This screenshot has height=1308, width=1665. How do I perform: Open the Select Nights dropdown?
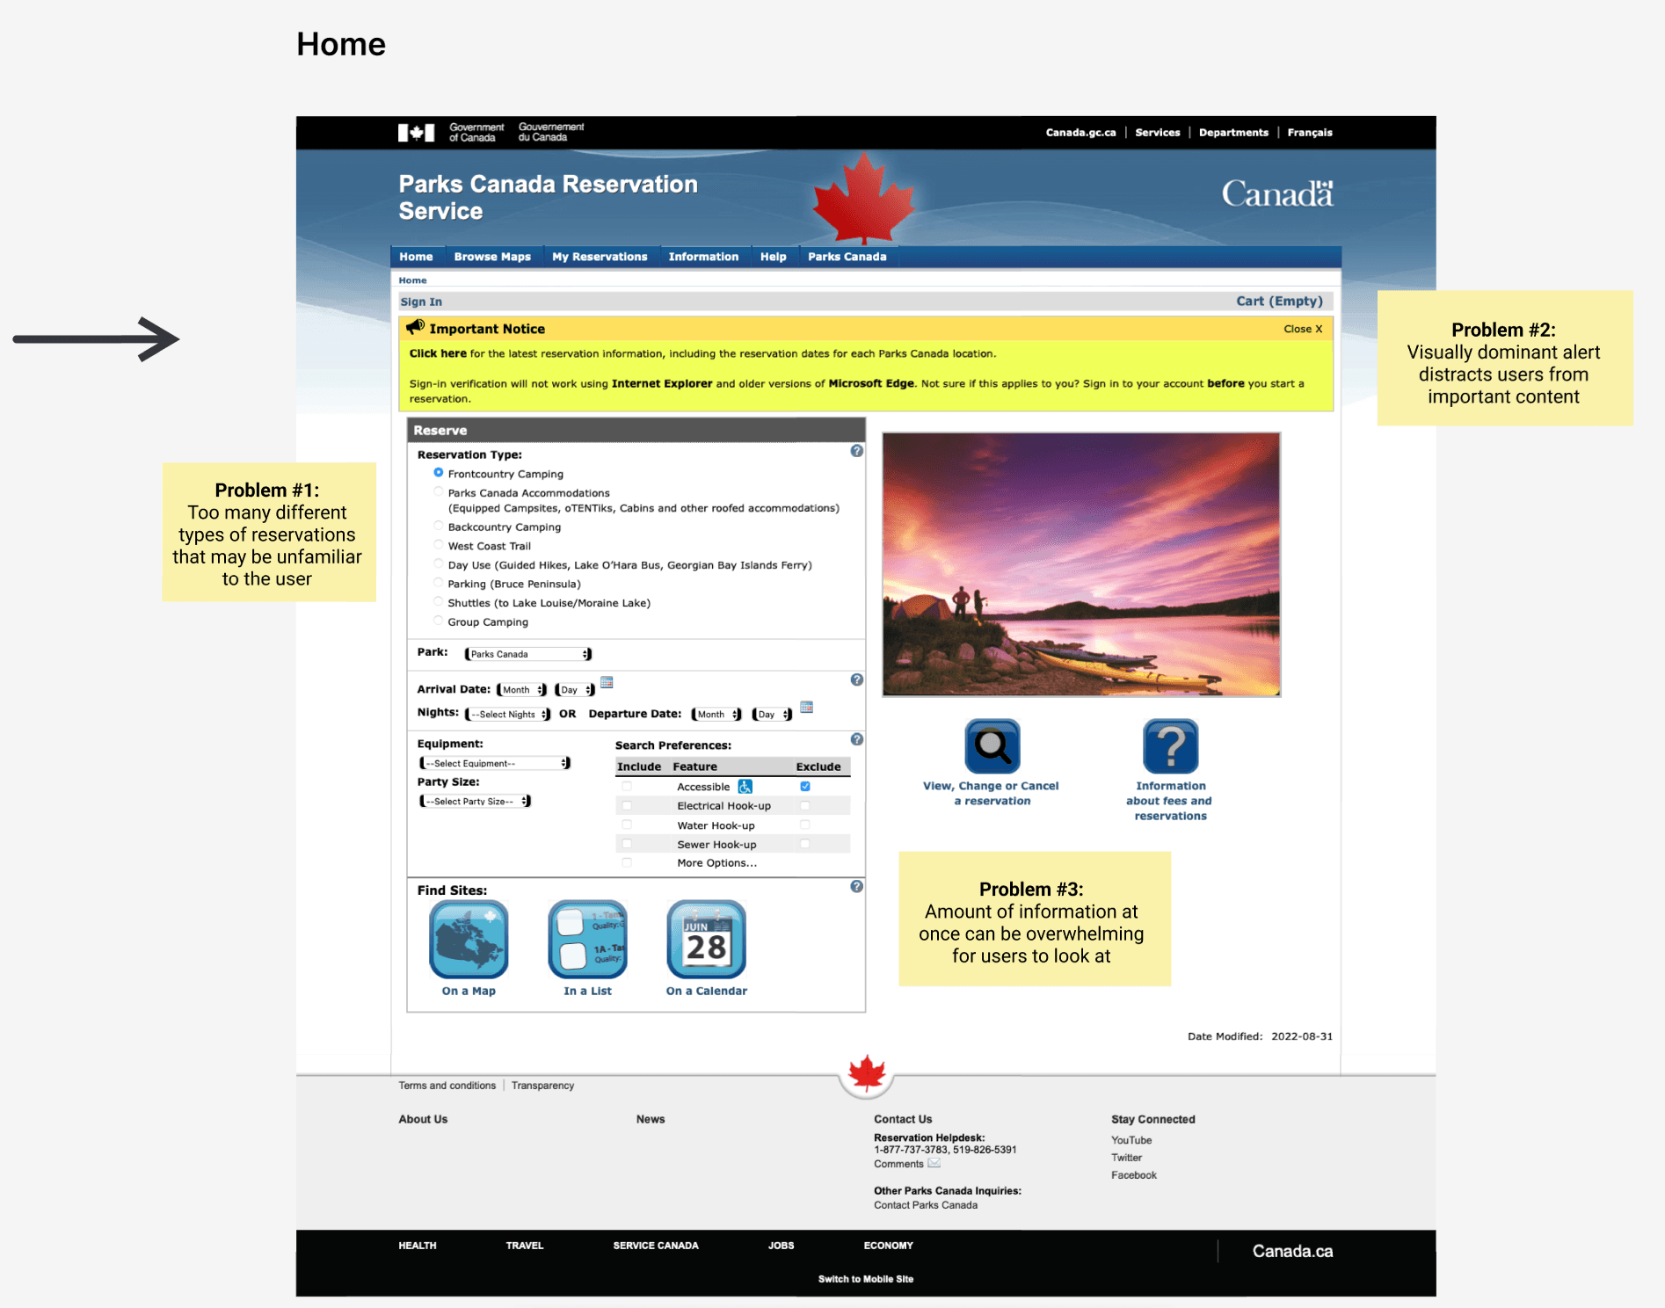click(508, 715)
